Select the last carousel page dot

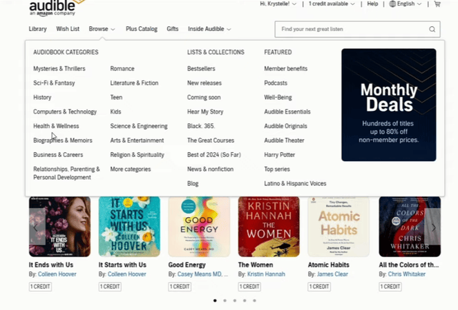pos(254,300)
